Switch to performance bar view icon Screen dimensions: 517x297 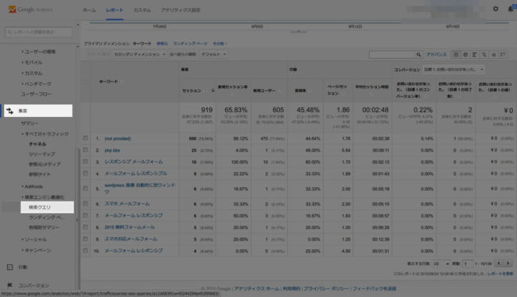pyautogui.click(x=475, y=54)
